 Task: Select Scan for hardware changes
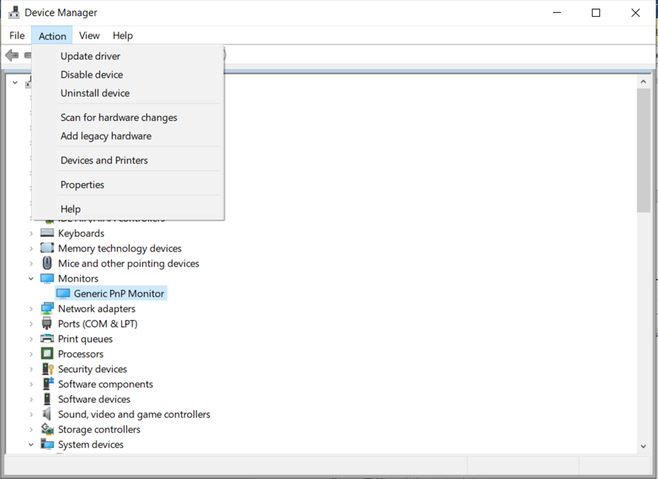pos(118,117)
